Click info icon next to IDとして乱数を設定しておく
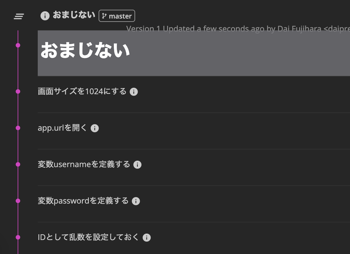 [147, 238]
